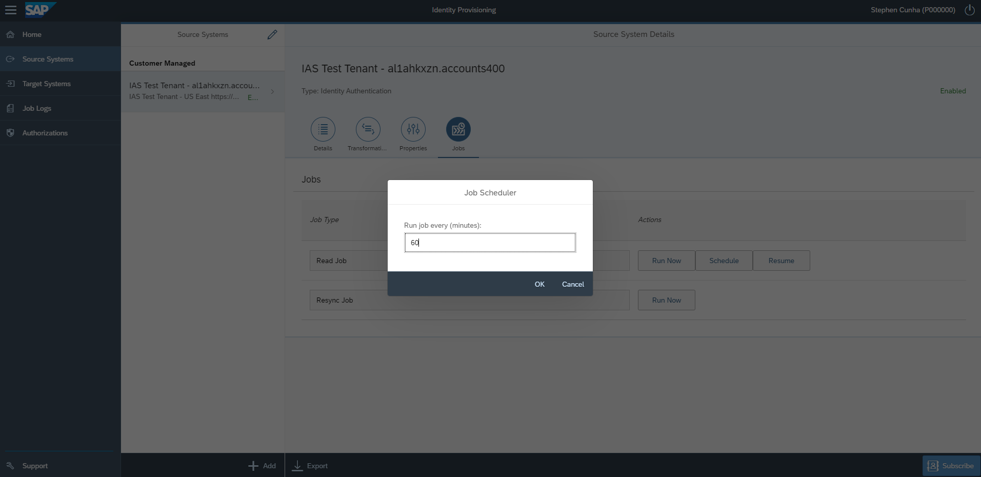Open Job Logs in sidebar

click(61, 108)
